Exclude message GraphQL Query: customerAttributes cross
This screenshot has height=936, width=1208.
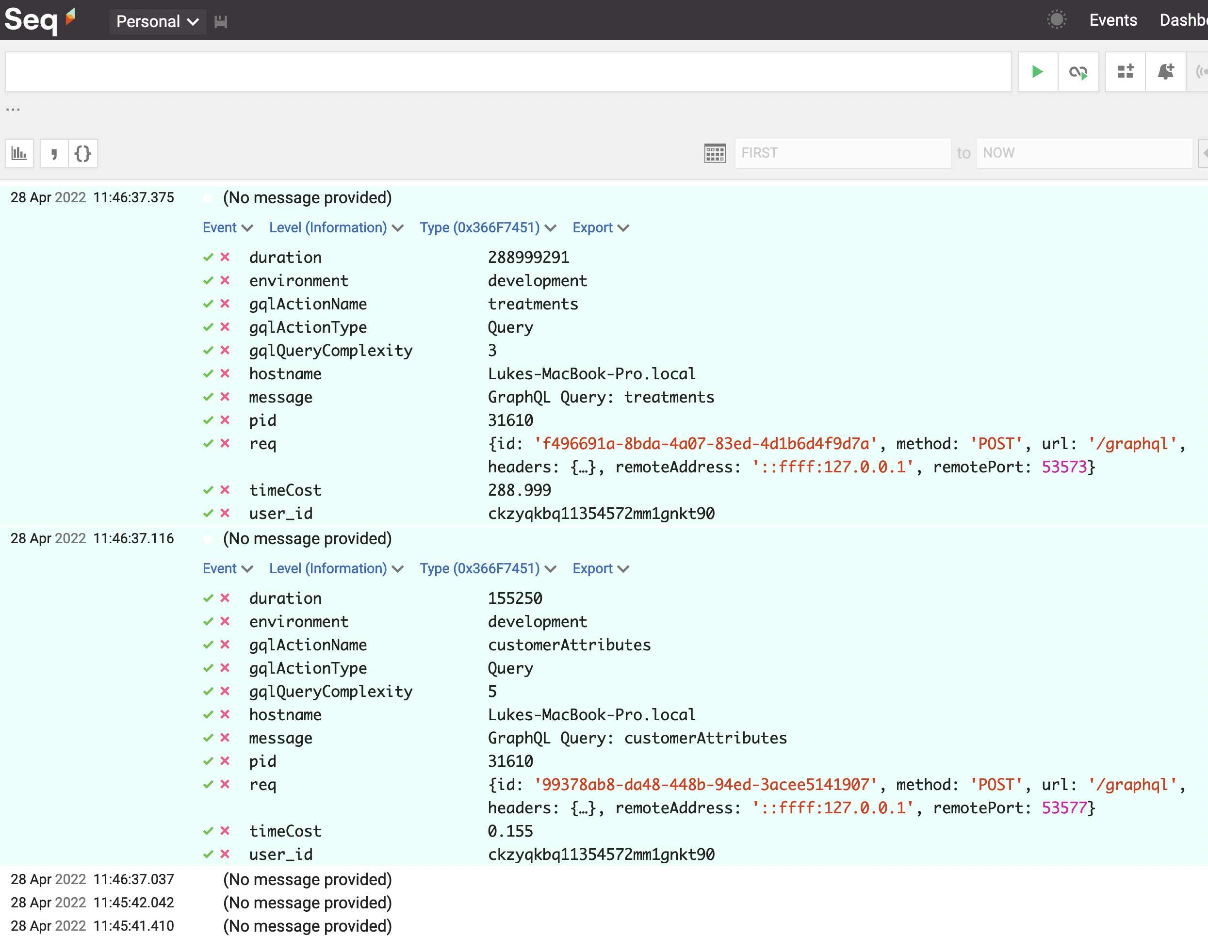point(225,738)
